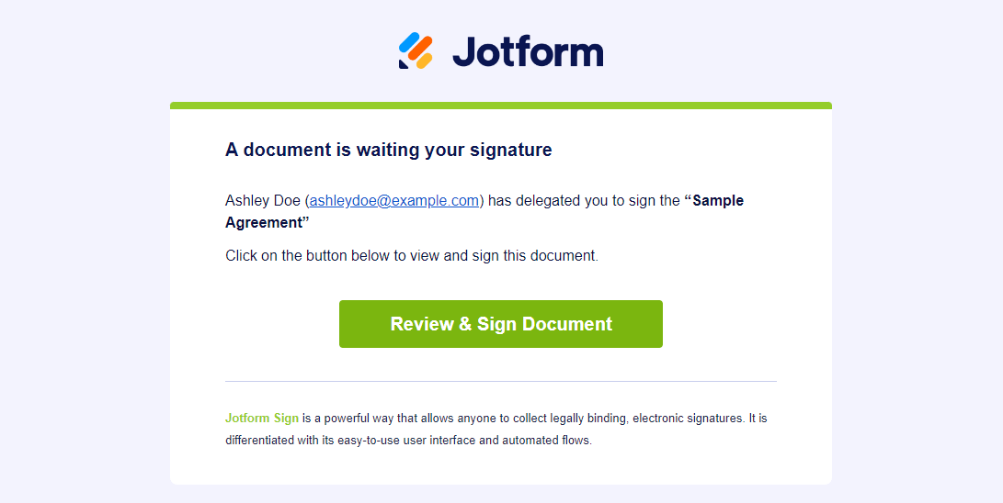
Task: Select the bold "Sample" document title word
Action: [717, 201]
